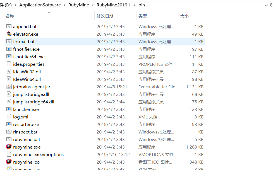Sort files by 名称 column
Screen dimensions: 273x170
10,16
